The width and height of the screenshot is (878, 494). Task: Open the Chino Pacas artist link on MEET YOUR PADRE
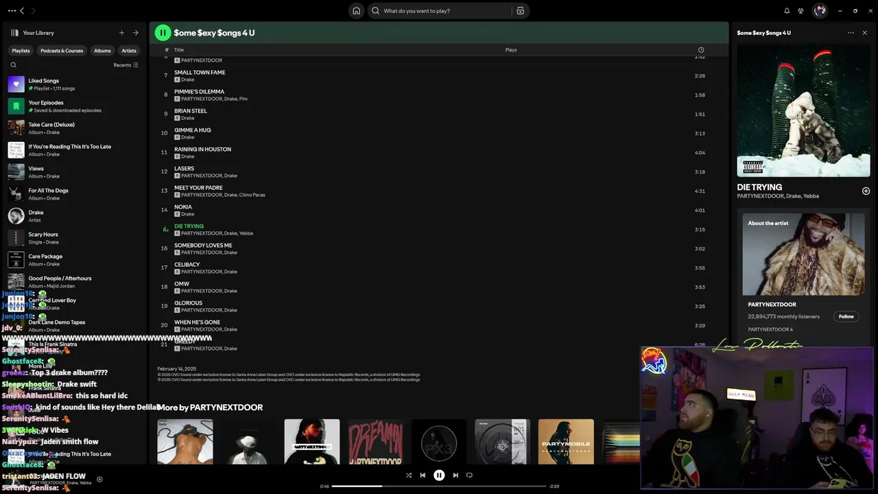pyautogui.click(x=252, y=195)
